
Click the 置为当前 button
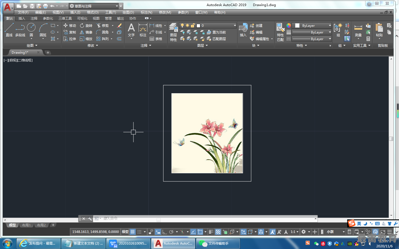click(216, 32)
